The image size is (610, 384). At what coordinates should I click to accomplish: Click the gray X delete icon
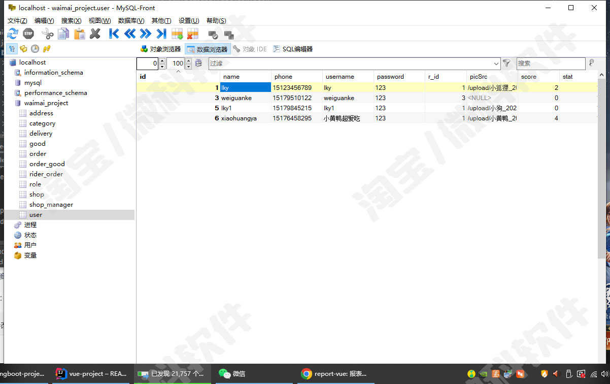coord(95,34)
